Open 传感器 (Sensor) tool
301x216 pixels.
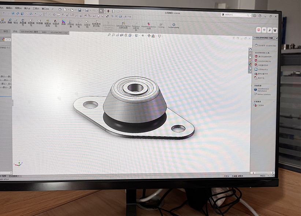click(39, 22)
